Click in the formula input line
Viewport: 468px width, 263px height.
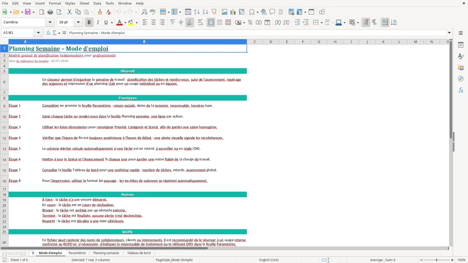[257, 33]
